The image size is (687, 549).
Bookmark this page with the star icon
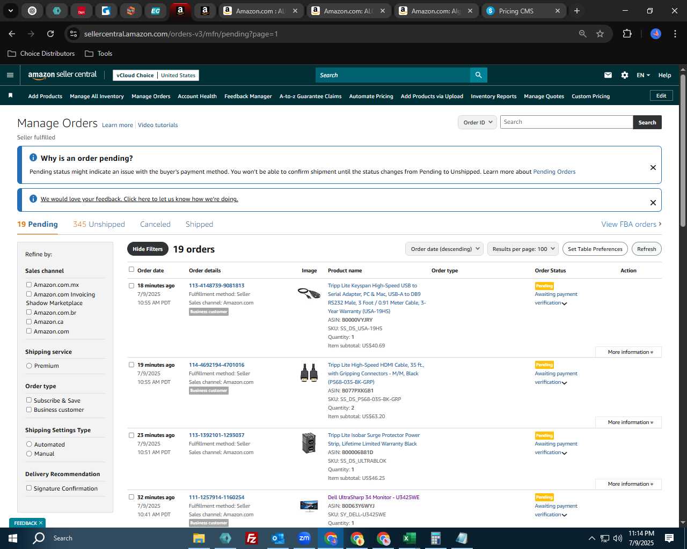point(600,34)
